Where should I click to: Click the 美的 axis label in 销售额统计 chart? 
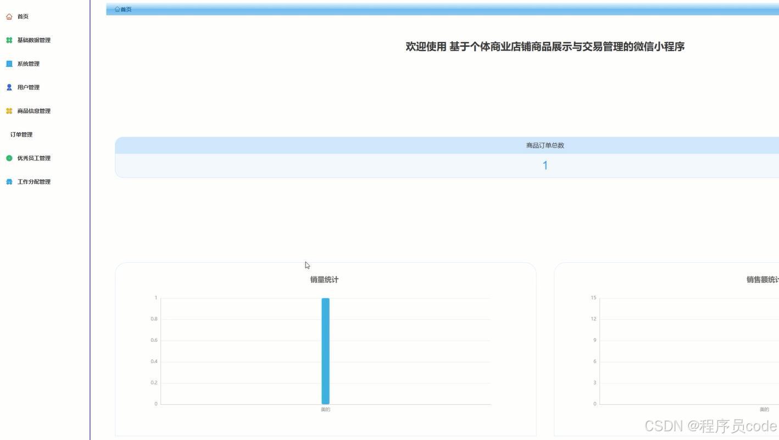point(764,410)
